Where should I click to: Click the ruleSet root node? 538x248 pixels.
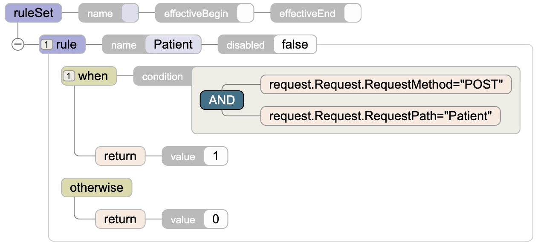(x=33, y=13)
